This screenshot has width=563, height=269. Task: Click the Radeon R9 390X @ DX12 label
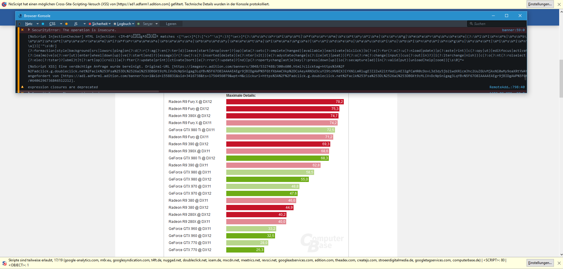point(190,116)
